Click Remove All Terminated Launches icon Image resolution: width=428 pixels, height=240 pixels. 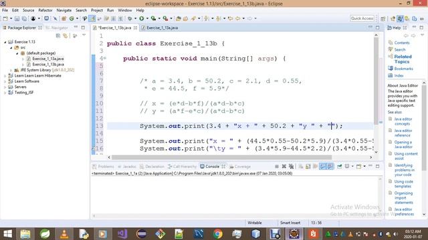292,166
